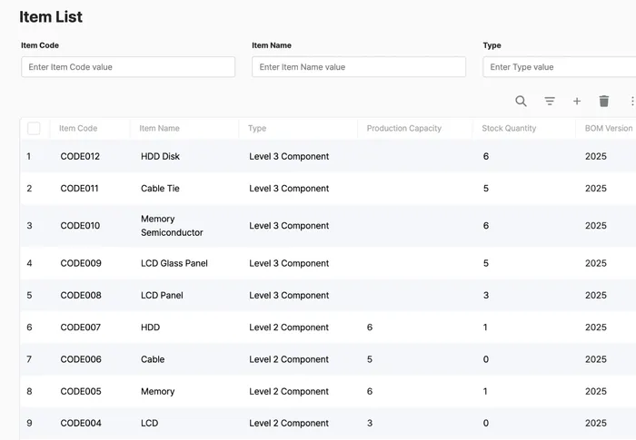
Task: Open the filter list icon
Action: pos(549,101)
